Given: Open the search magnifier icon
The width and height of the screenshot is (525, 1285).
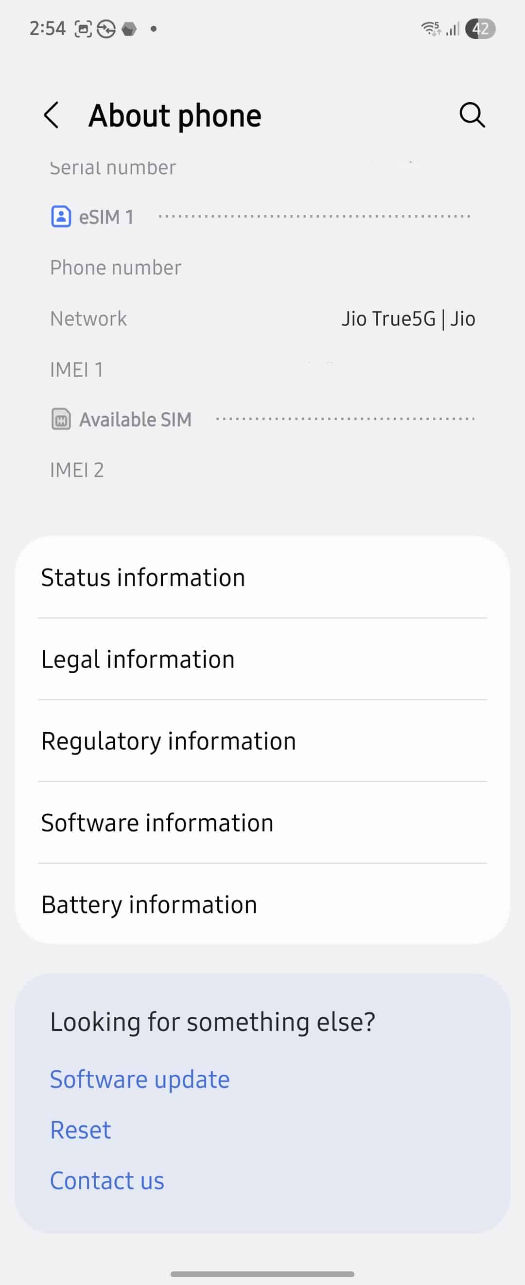Looking at the screenshot, I should (x=471, y=115).
